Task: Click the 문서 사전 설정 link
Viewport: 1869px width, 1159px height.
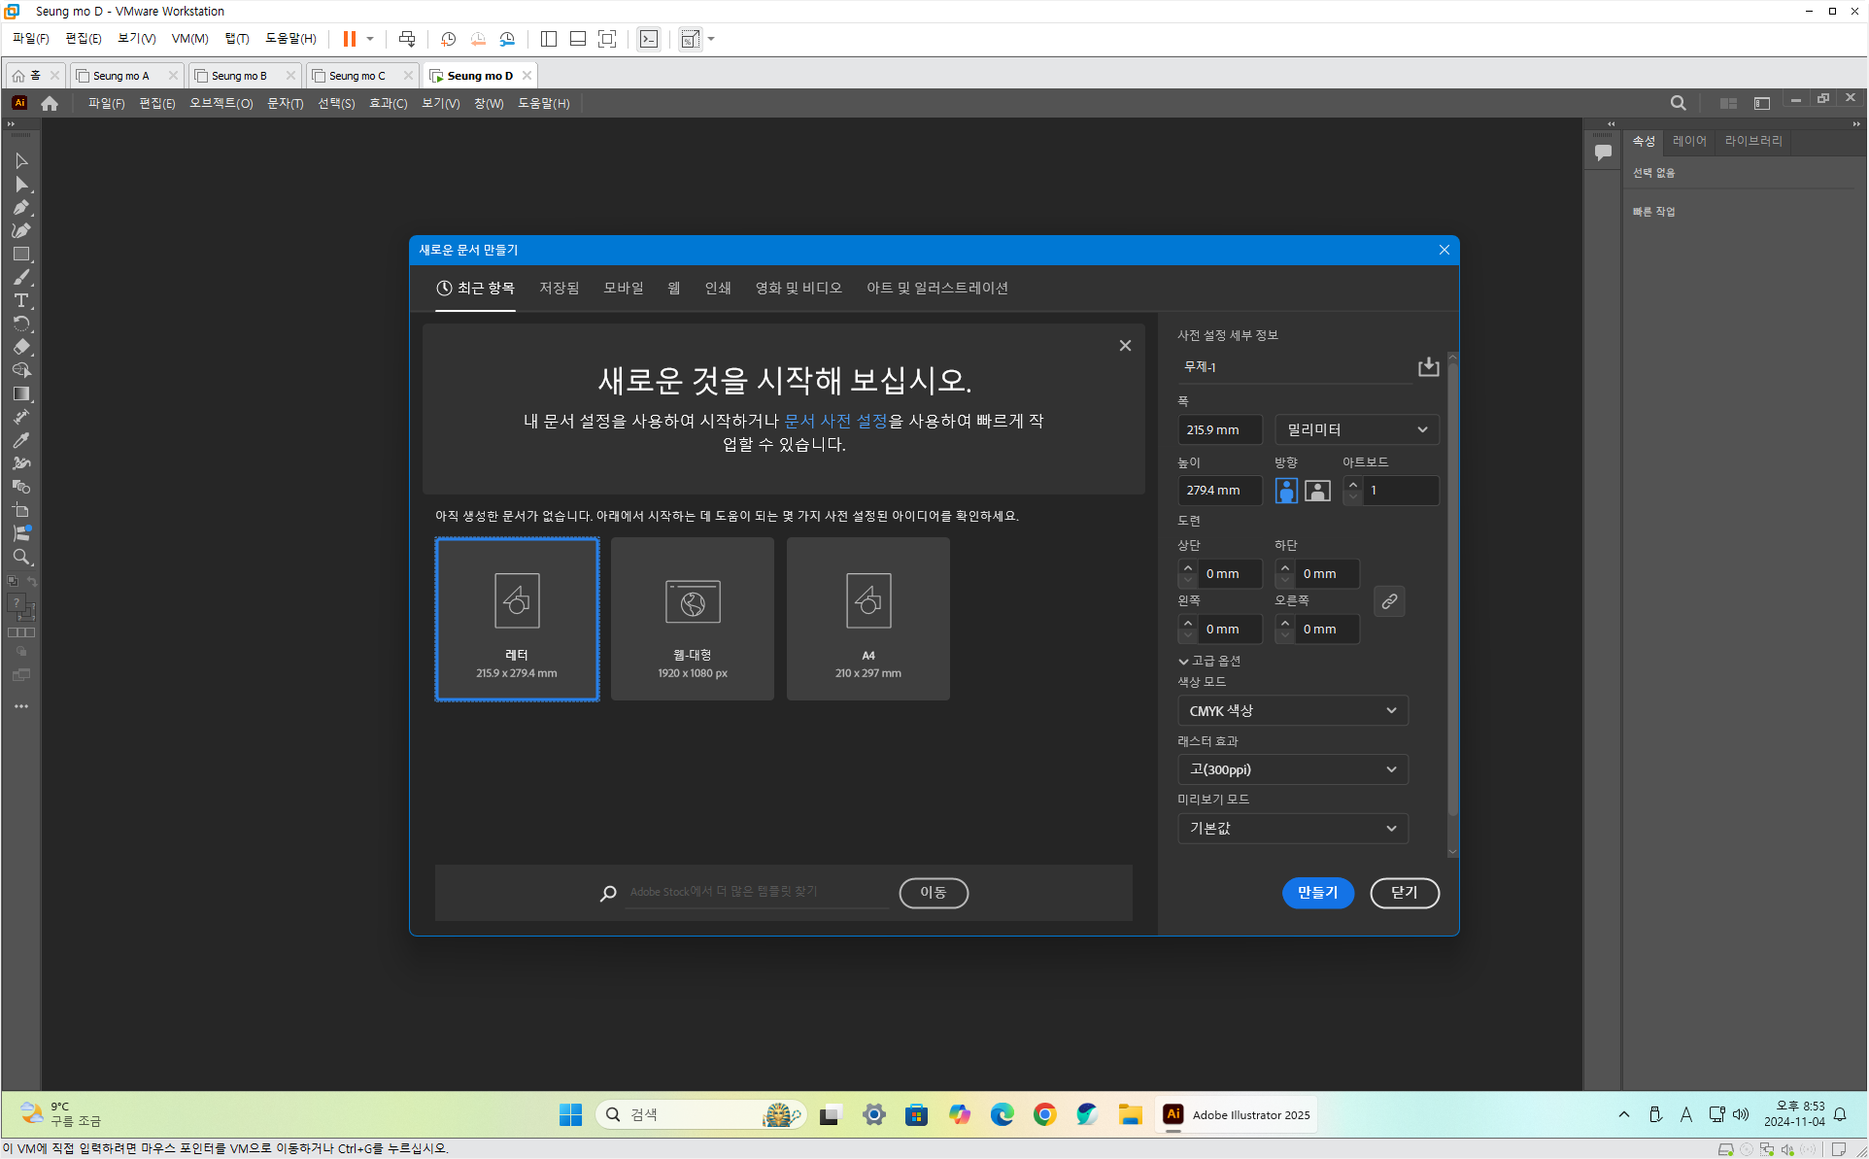Action: [x=835, y=421]
